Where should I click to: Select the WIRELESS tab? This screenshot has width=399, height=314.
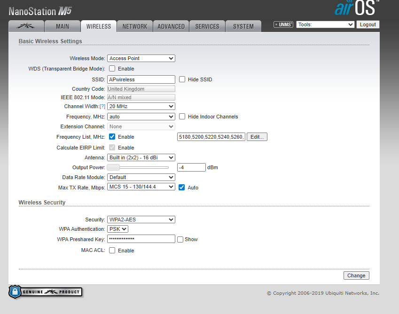click(x=99, y=26)
